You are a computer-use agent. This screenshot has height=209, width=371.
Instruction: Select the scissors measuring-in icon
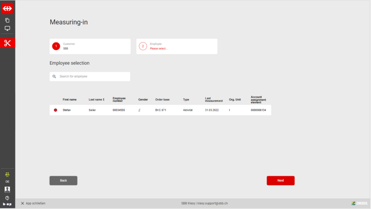tap(7, 43)
